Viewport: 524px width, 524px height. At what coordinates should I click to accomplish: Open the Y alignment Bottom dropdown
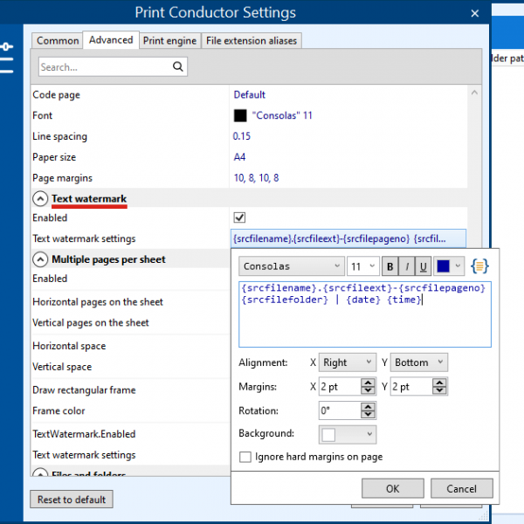click(417, 362)
